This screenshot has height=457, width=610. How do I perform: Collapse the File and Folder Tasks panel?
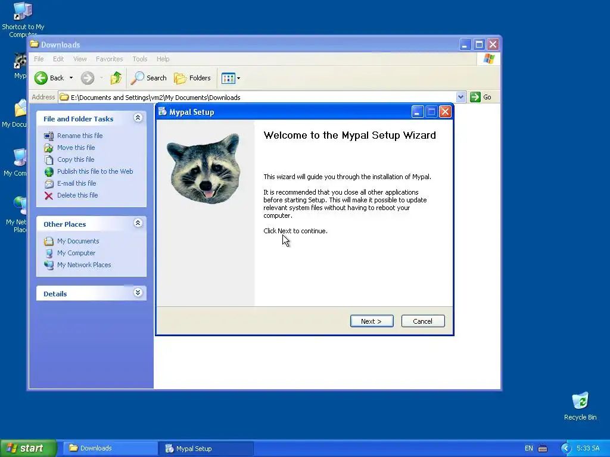coord(138,118)
